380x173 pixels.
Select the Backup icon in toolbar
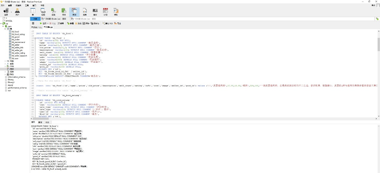(x=95, y=11)
